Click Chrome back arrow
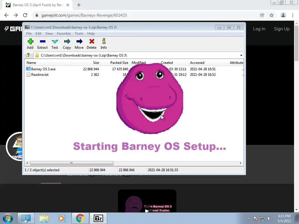 [x=6, y=15]
